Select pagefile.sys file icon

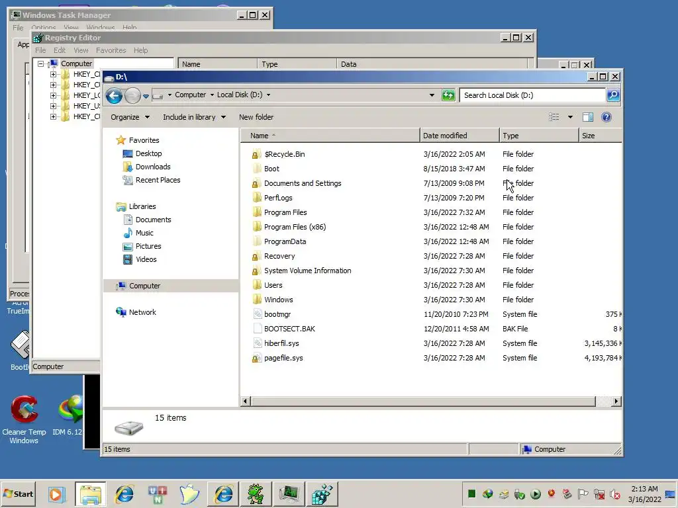257,358
